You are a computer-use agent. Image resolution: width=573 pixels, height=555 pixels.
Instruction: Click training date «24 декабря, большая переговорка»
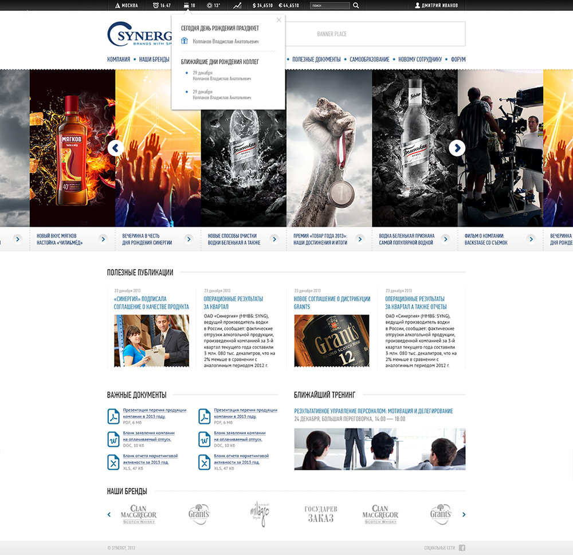[350, 419]
